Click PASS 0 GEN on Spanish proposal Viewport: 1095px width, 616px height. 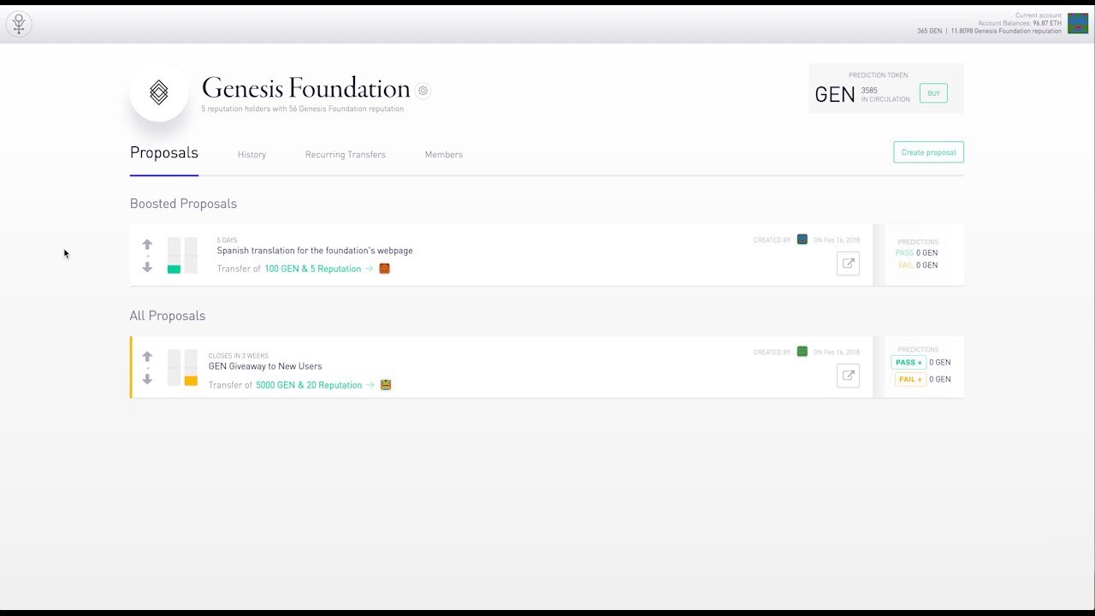pos(916,253)
